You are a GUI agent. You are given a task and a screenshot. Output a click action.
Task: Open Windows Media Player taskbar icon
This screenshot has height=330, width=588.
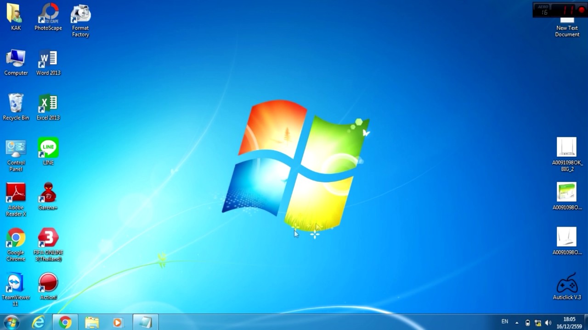[x=118, y=323]
